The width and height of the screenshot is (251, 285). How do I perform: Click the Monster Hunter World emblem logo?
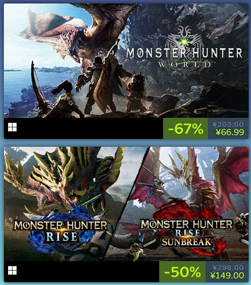tap(184, 52)
